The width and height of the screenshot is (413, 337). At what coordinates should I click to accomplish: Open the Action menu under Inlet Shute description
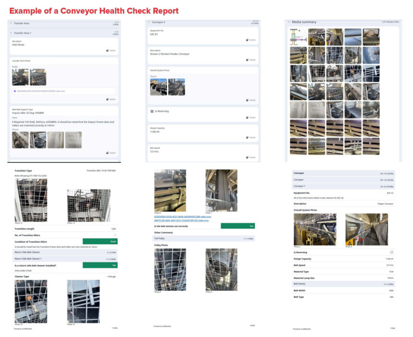tap(110, 51)
